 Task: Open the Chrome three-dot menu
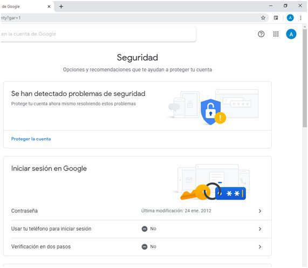pos(301,18)
